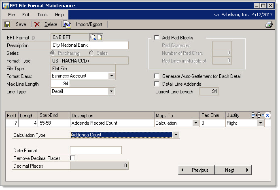Viewport: 280px width, 190px height.
Task: Open the Calculation Type dropdown
Action: [x=176, y=135]
